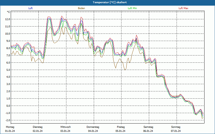Click the -1,0 y-axis value
215x134 pixels.
click(8, 113)
